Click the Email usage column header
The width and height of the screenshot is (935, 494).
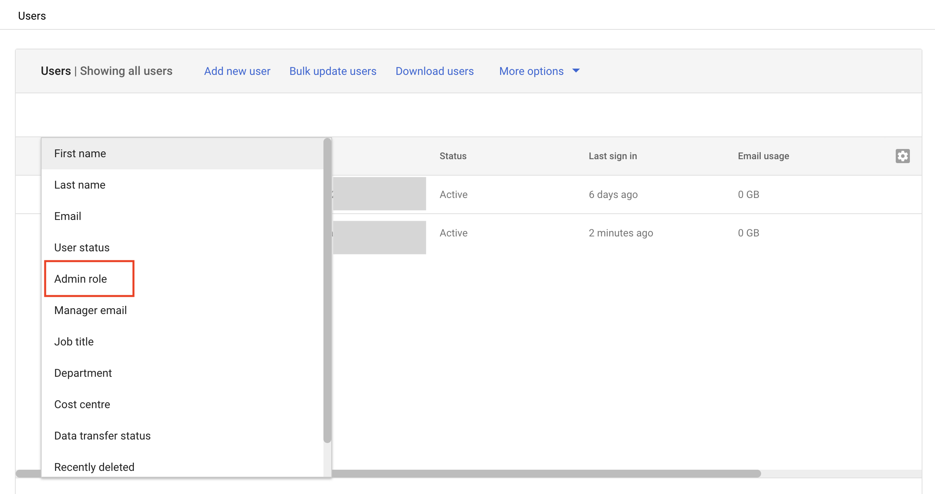click(x=763, y=156)
